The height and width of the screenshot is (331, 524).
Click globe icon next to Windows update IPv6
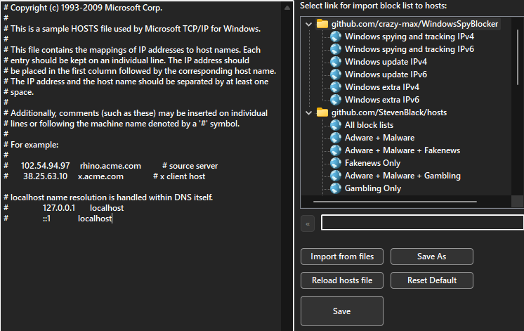pyautogui.click(x=336, y=74)
